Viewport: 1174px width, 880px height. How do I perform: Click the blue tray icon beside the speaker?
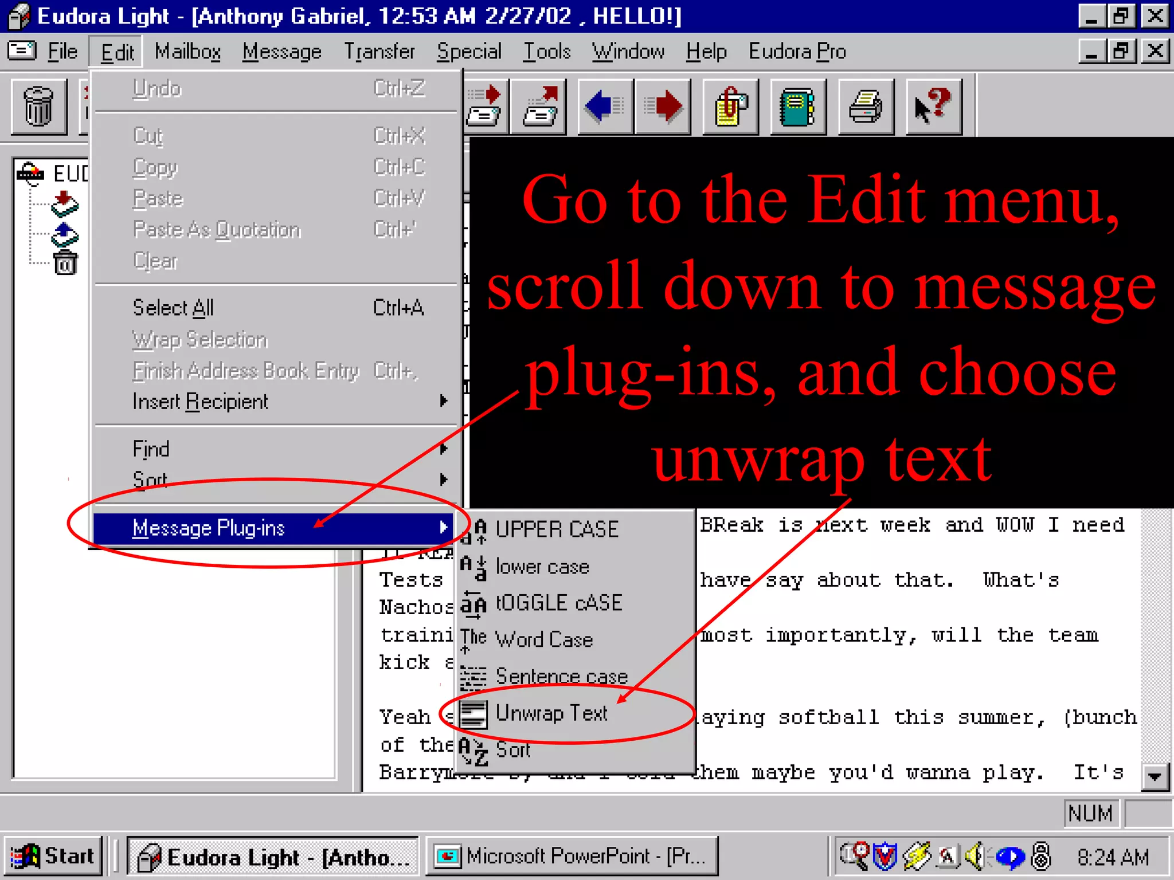1009,857
